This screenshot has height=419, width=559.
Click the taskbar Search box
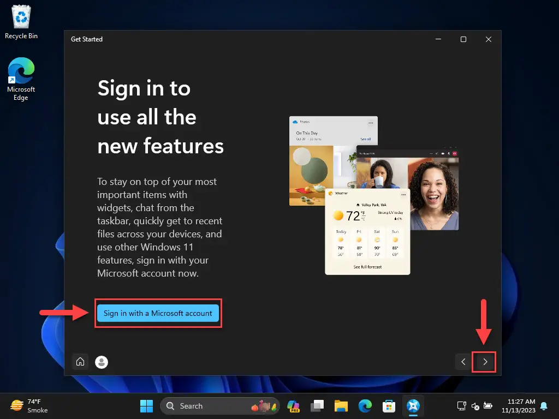[x=220, y=406]
